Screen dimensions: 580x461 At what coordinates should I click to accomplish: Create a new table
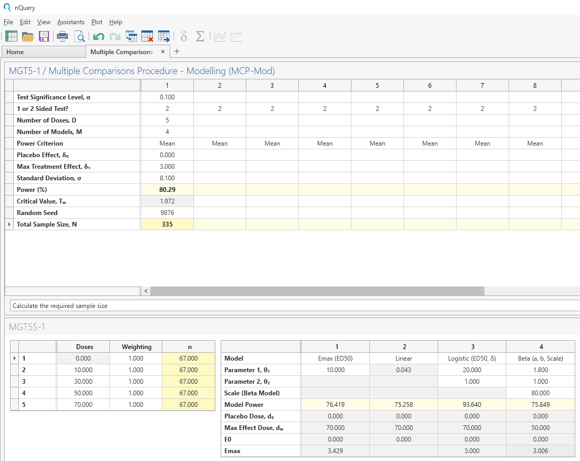(11, 36)
